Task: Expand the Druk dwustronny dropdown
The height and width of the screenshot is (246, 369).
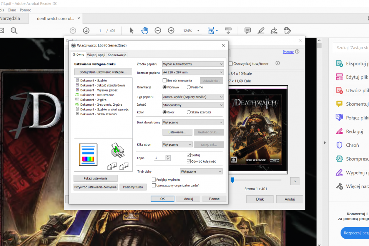Action: click(x=193, y=122)
